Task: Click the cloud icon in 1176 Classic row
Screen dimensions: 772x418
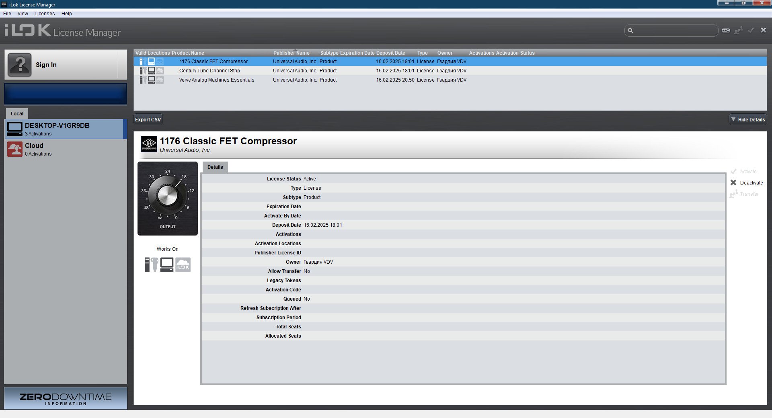Action: point(160,61)
